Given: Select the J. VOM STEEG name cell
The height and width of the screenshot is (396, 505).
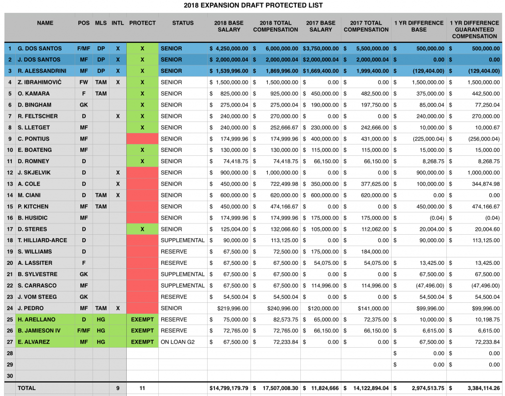Looking at the screenshot, I should tap(45, 297).
